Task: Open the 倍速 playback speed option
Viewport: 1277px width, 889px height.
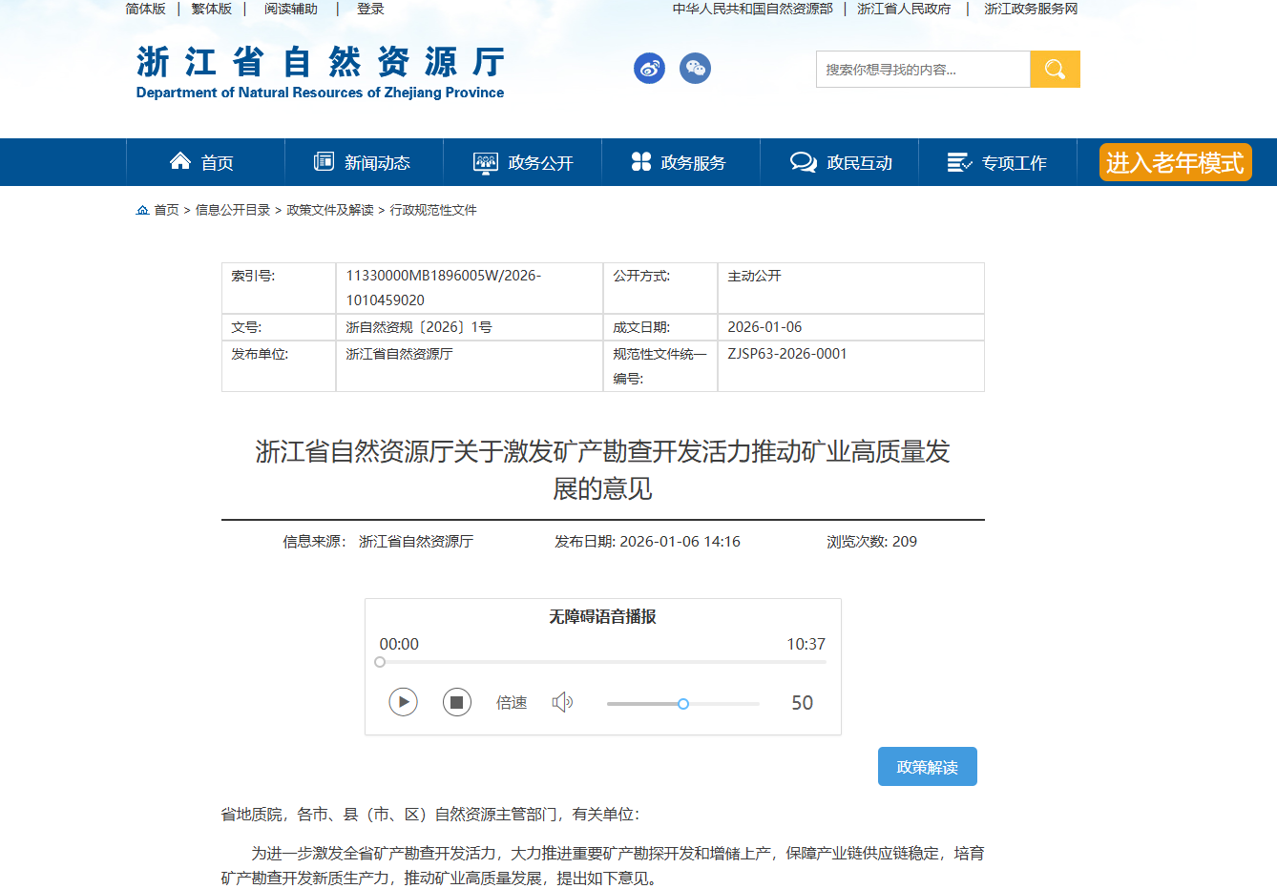Action: (x=512, y=703)
